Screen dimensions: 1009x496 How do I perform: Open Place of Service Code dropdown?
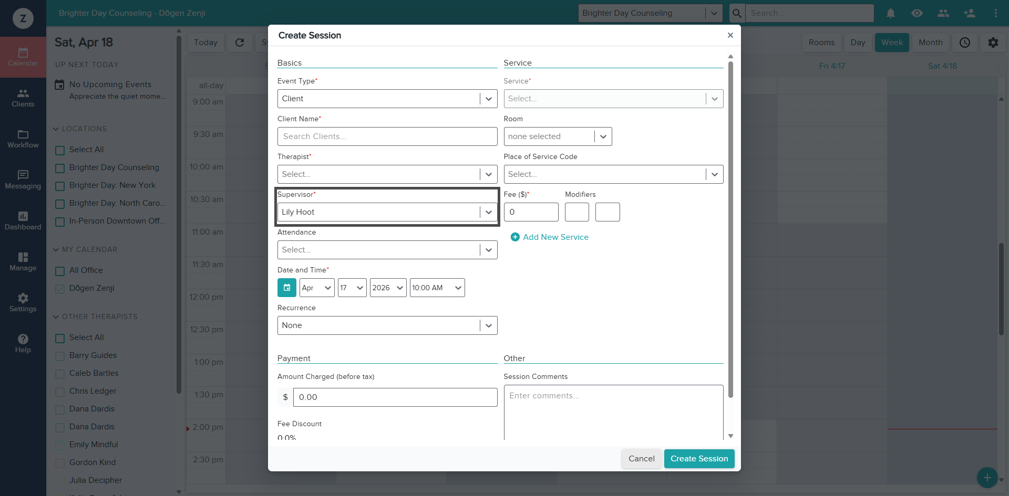click(613, 174)
